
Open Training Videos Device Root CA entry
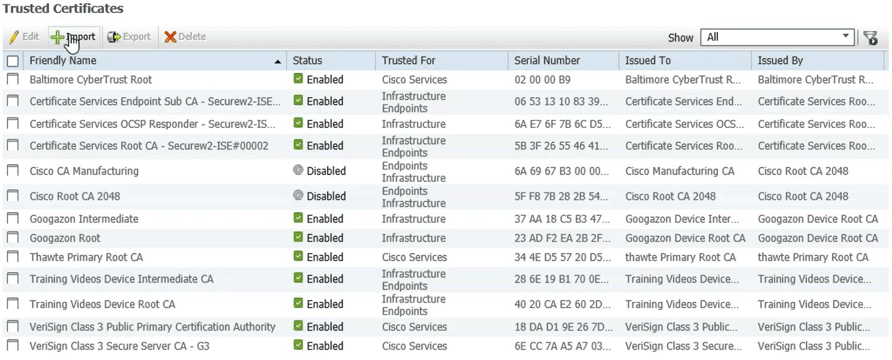tap(102, 304)
